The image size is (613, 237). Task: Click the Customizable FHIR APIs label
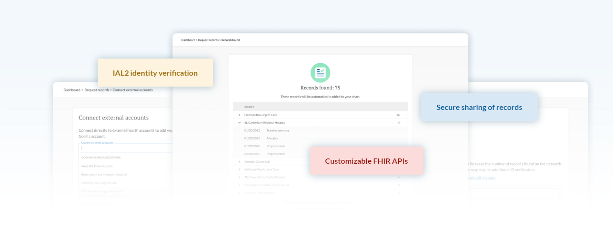click(367, 161)
